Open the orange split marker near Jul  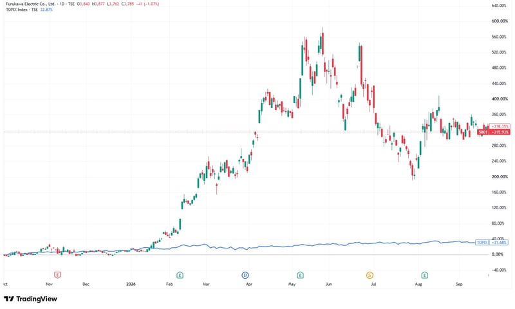click(370, 275)
